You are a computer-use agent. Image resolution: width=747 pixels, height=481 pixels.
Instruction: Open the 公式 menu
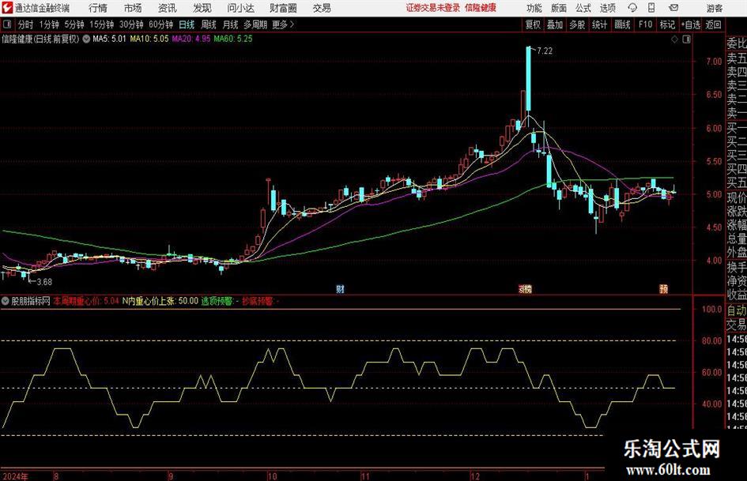pyautogui.click(x=583, y=8)
